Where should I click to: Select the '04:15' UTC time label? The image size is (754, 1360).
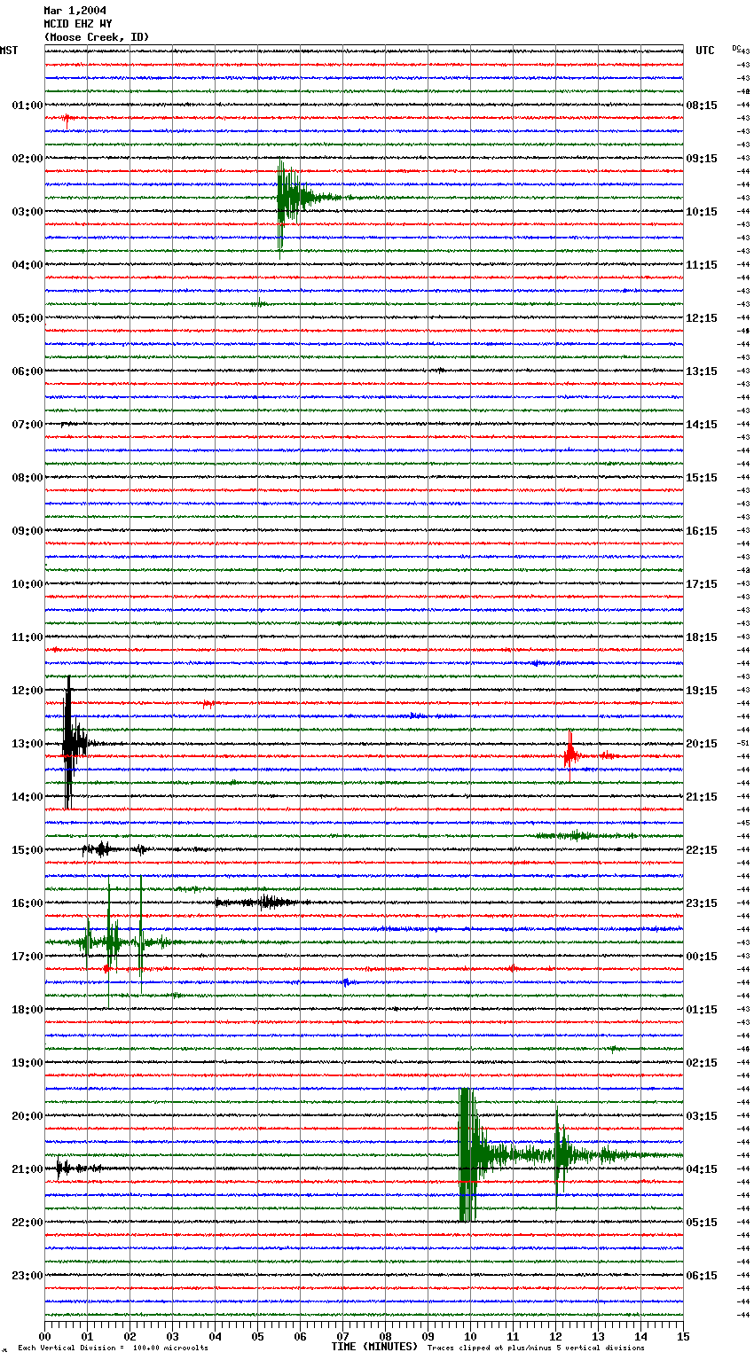tap(702, 1169)
